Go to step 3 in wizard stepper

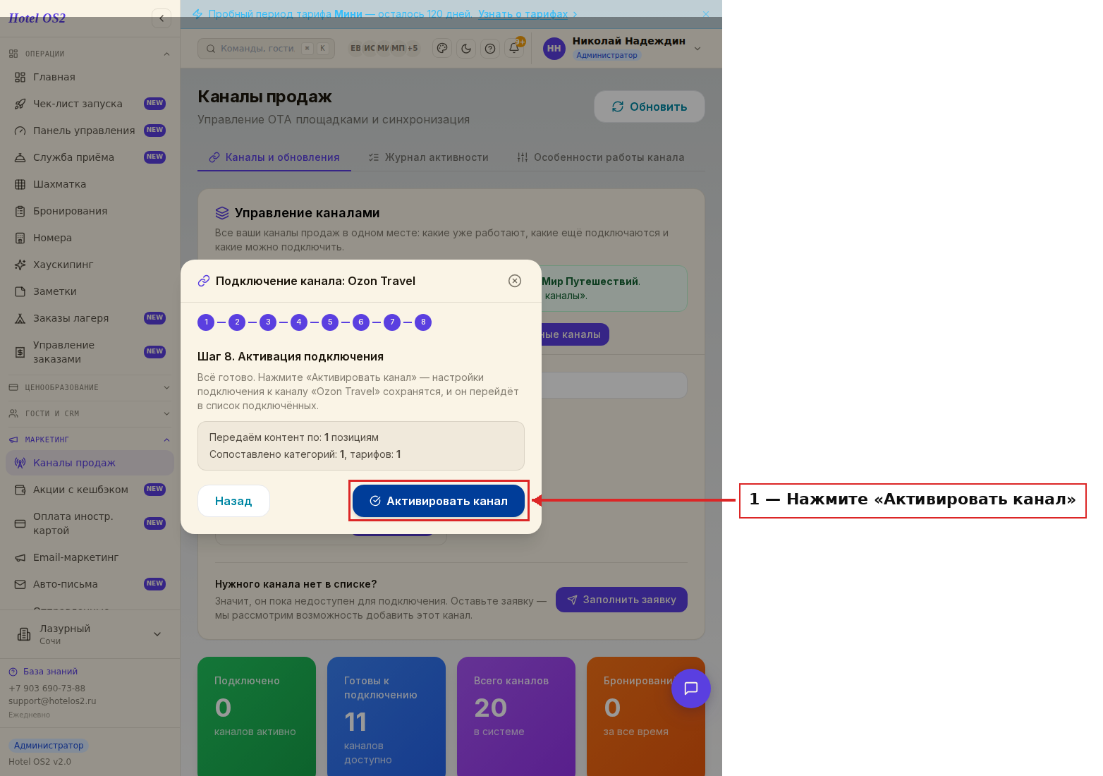coord(268,322)
